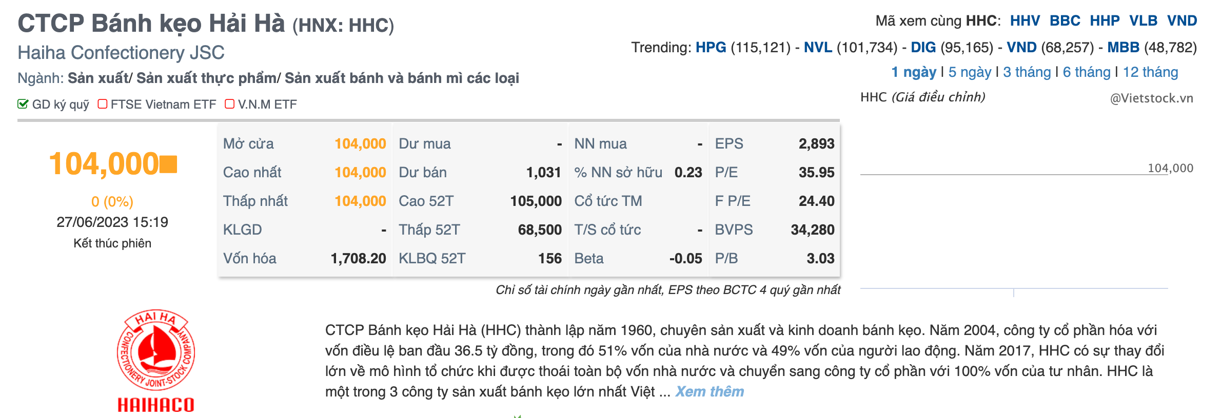Select the 6 tháng chart range
The image size is (1221, 418).
(1086, 72)
